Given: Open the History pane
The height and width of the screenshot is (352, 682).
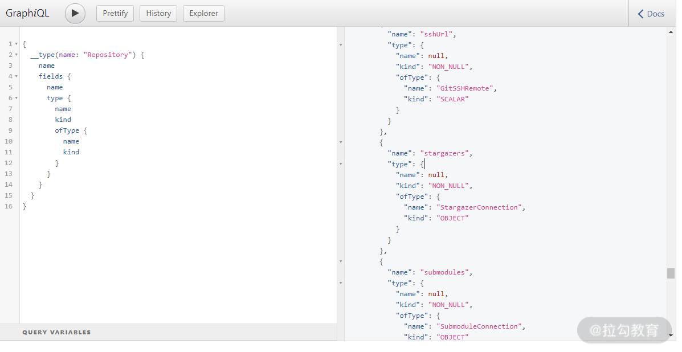Looking at the screenshot, I should (x=158, y=13).
